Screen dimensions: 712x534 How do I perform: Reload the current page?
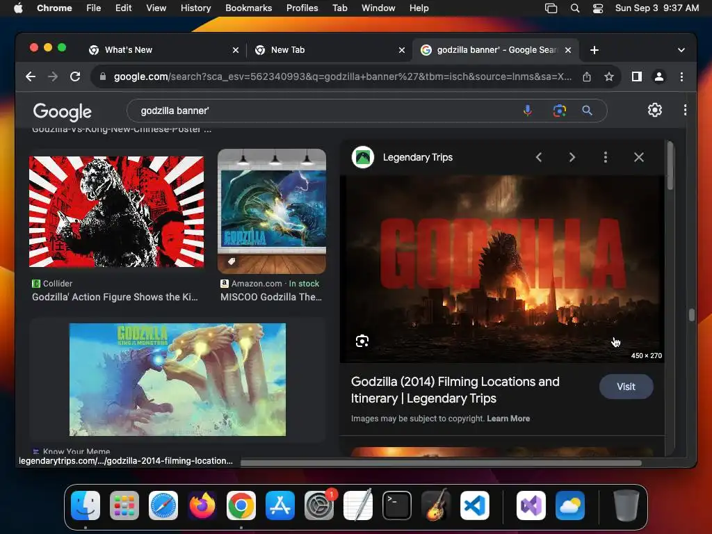75,76
